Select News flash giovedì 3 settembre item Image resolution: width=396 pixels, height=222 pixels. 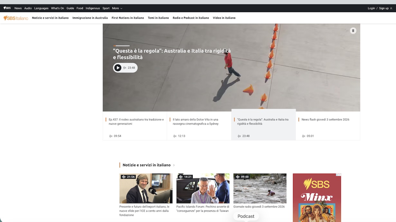(328, 126)
